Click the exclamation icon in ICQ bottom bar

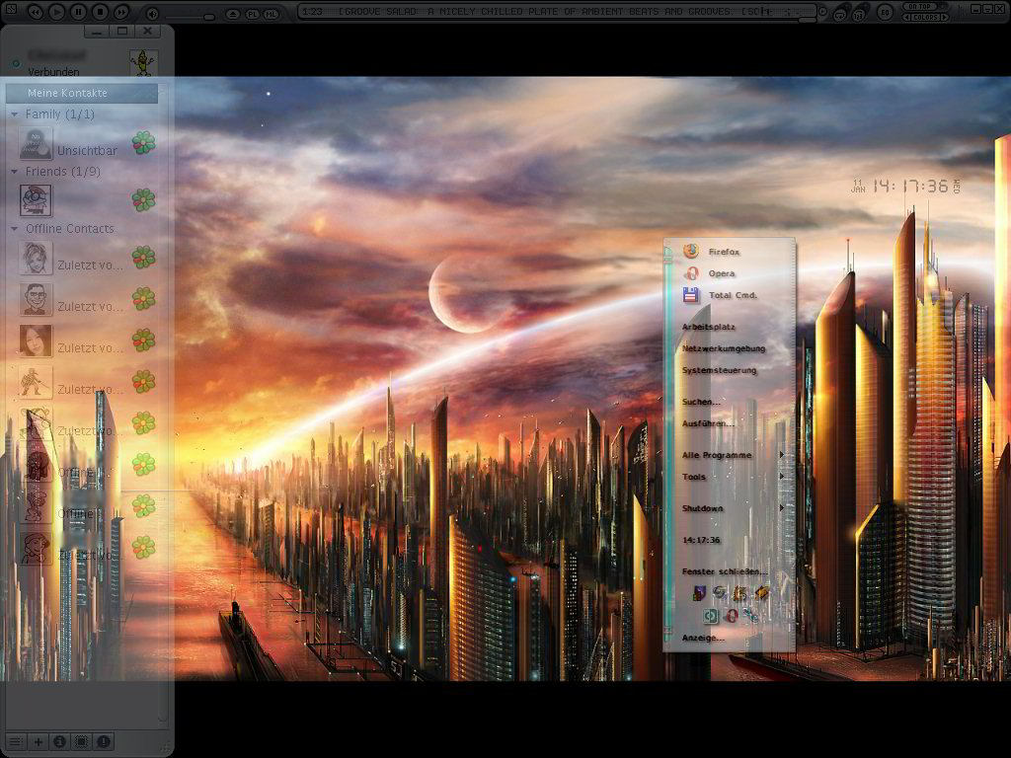coord(103,742)
